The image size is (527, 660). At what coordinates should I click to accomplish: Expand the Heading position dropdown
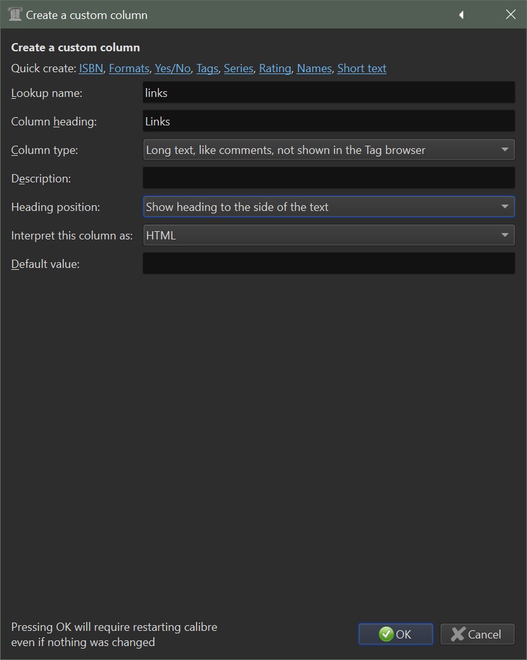(329, 207)
